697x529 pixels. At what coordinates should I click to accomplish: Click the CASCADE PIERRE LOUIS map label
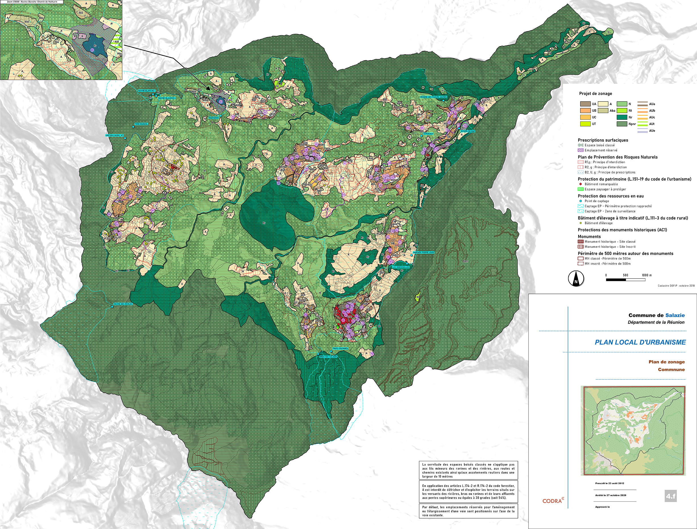[x=424, y=252]
